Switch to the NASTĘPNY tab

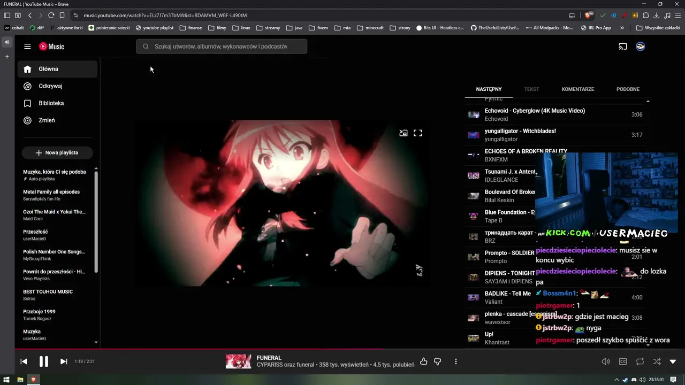click(x=489, y=89)
